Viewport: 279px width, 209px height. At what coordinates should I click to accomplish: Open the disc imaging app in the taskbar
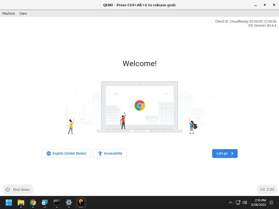pyautogui.click(x=45, y=202)
